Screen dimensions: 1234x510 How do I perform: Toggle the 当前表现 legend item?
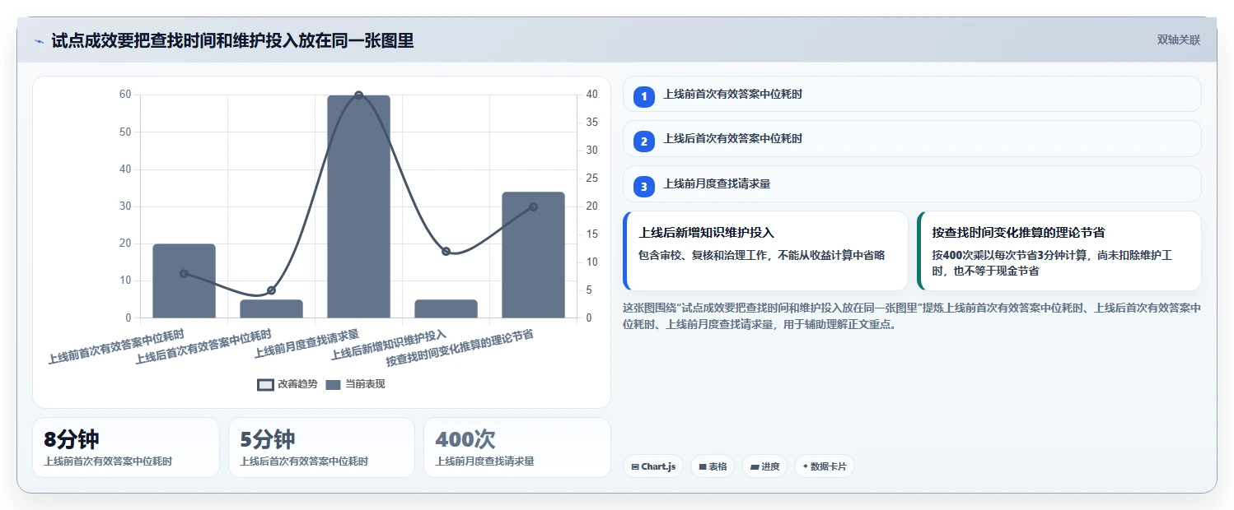coord(355,384)
